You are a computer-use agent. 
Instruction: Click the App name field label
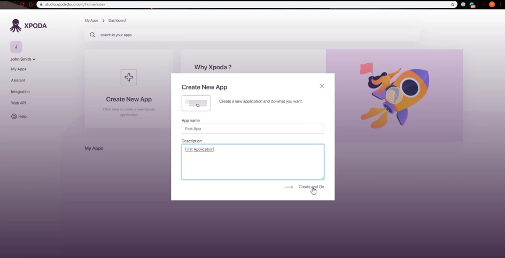(191, 120)
